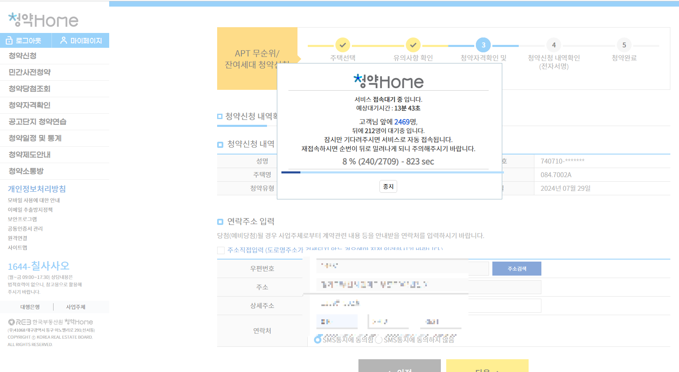The height and width of the screenshot is (372, 679).
Task: Open the 원격연결 link
Action: click(17, 238)
